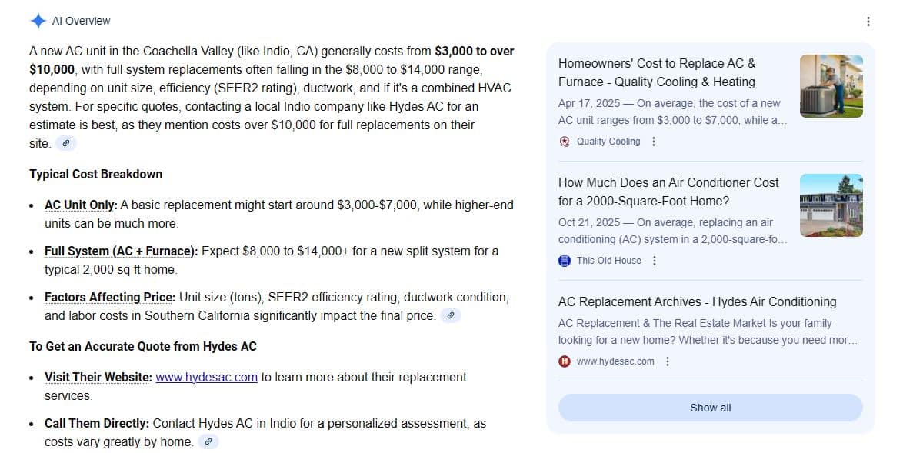
Task: Select the 2000-Square-Foot Home article headline
Action: 668,192
